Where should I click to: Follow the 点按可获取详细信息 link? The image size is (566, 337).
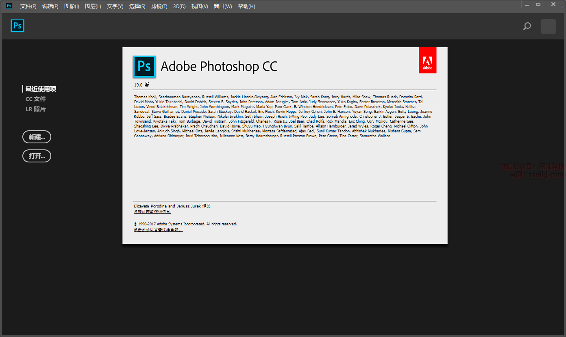point(152,212)
